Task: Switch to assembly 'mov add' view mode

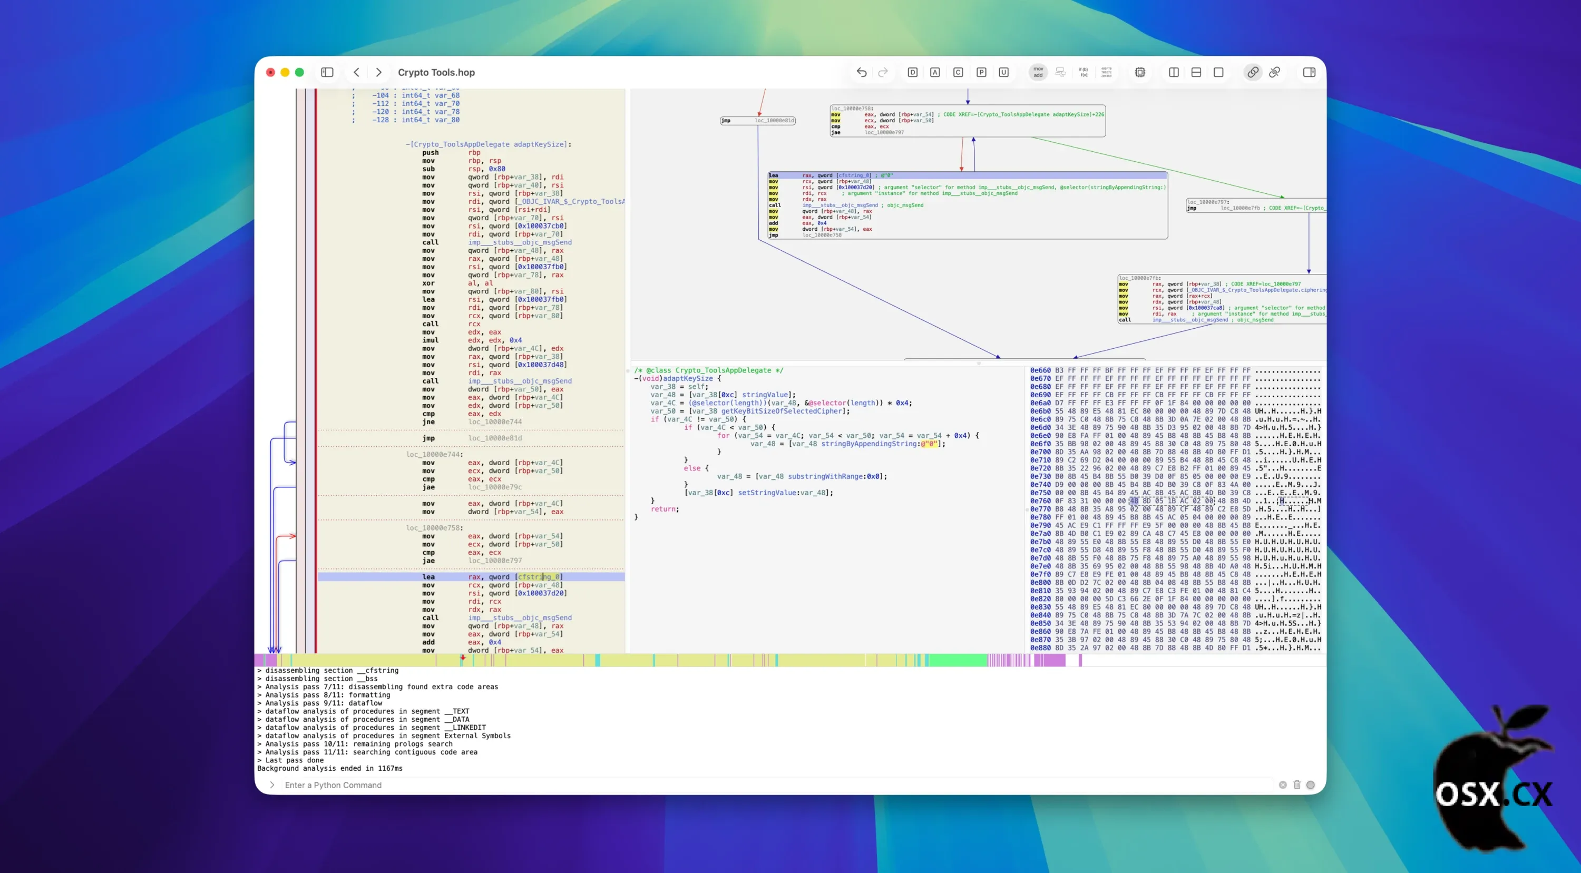Action: tap(1038, 72)
